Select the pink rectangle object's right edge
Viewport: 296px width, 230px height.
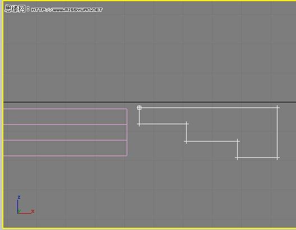127,132
